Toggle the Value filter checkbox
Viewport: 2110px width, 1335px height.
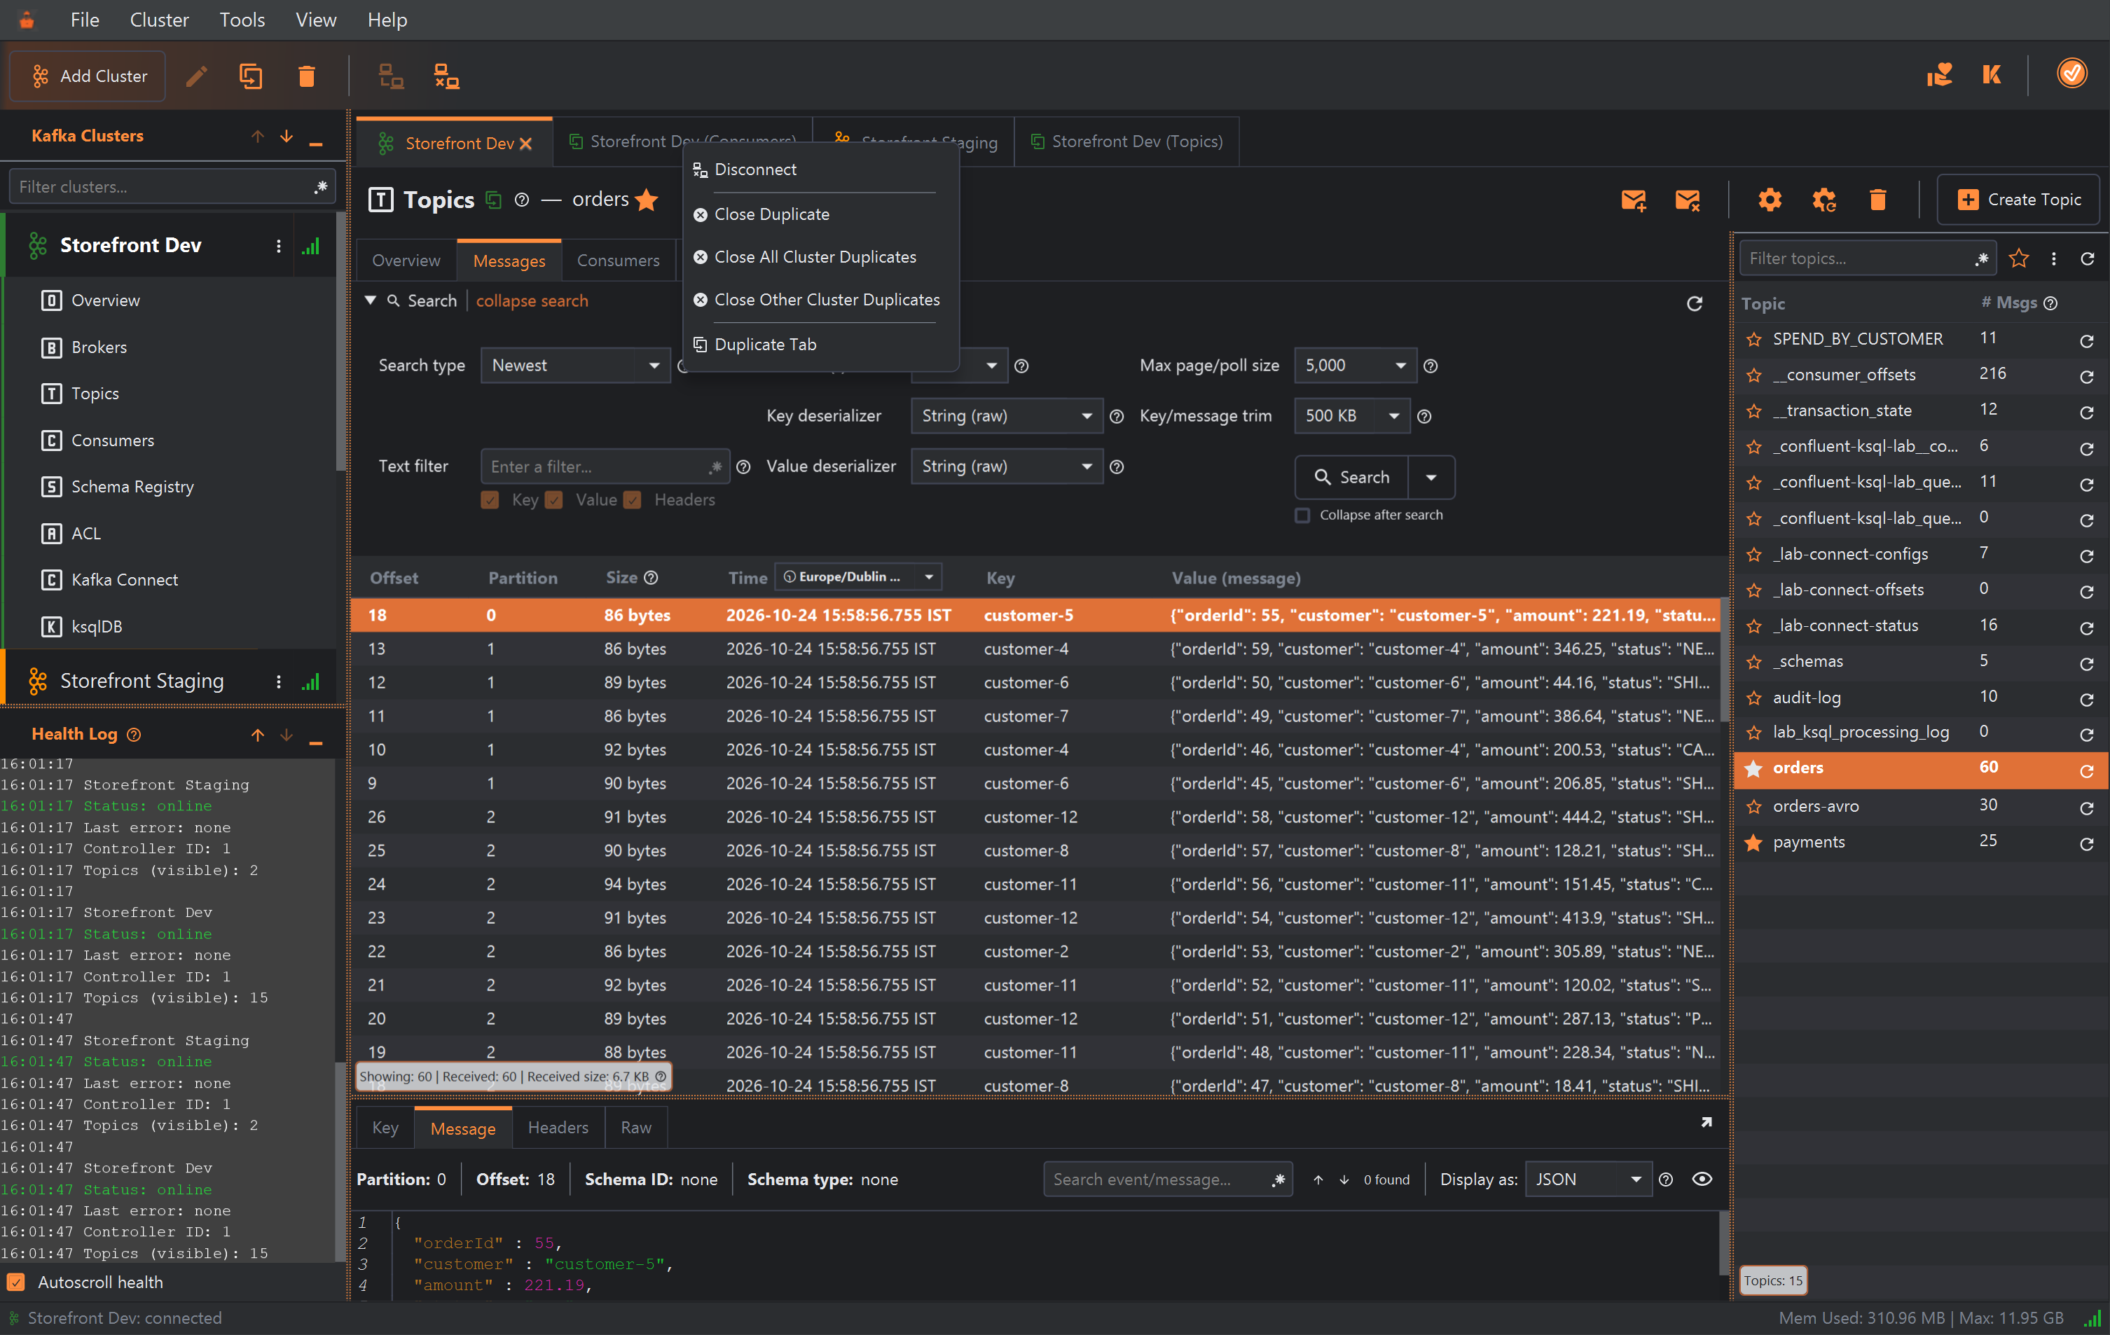[554, 499]
